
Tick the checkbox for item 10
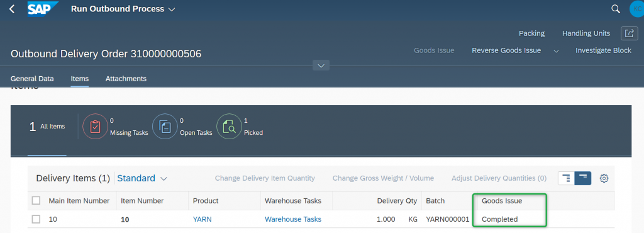click(x=36, y=219)
